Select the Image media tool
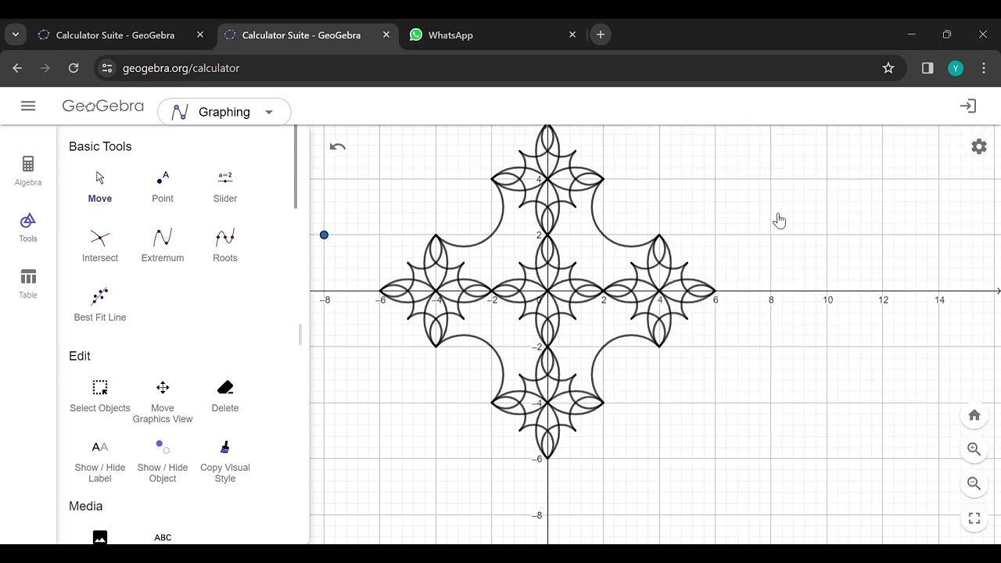The height and width of the screenshot is (563, 1001). click(100, 537)
